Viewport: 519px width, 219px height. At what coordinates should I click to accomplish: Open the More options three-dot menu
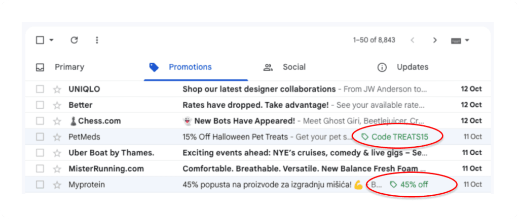tap(97, 40)
